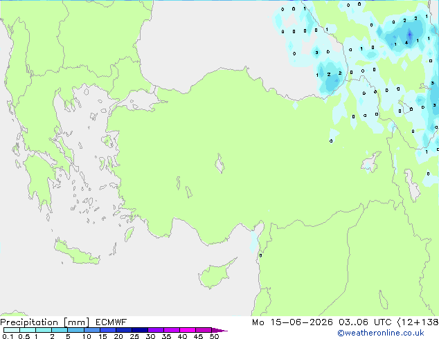Click the '5' legend scale label
The image size is (439, 339).
pos(68,336)
